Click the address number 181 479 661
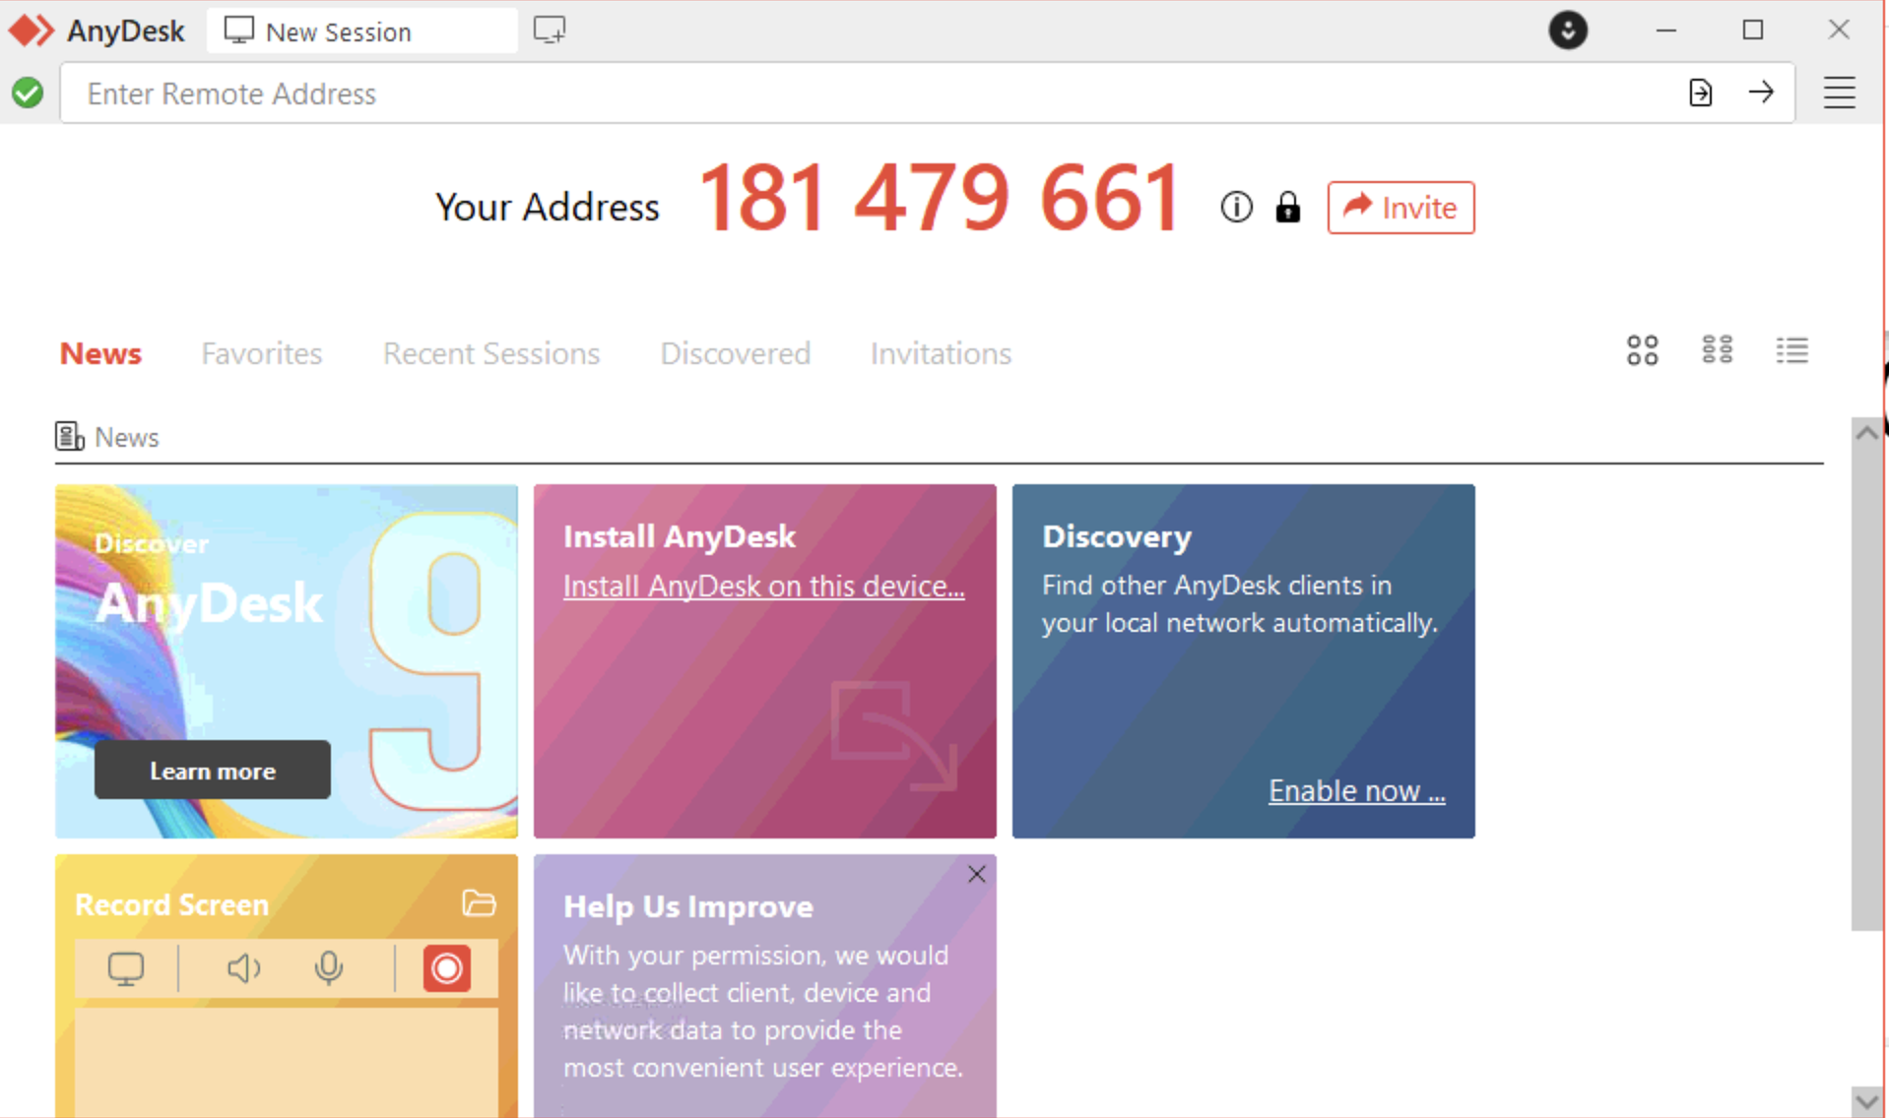Screen dimensions: 1889x1118 pos(940,198)
